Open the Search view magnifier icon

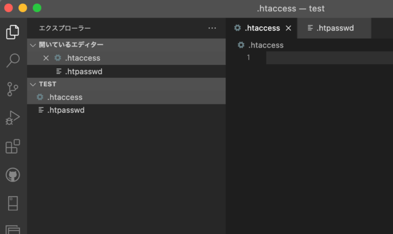13,61
